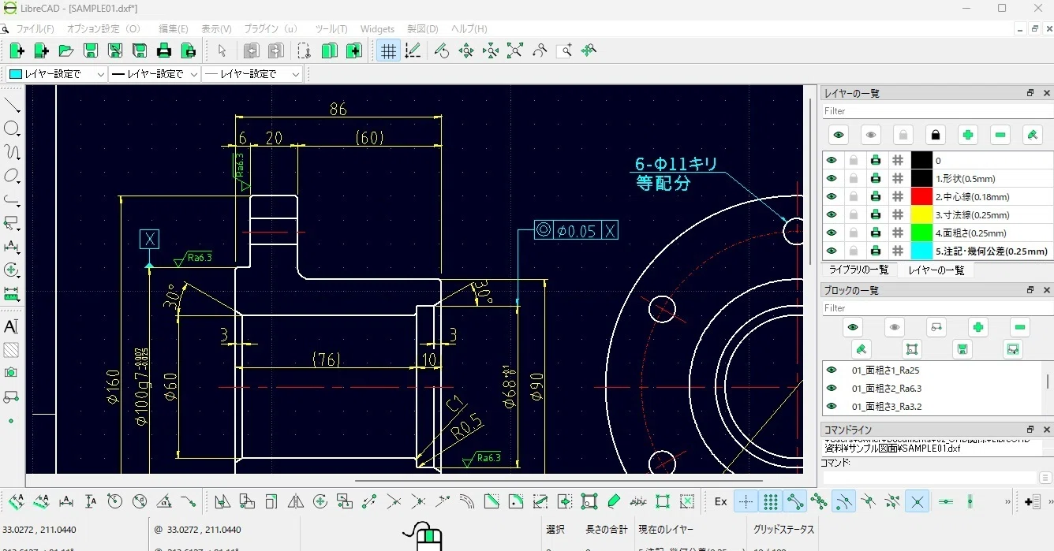Toggle draft mode icon next to grid

point(412,51)
